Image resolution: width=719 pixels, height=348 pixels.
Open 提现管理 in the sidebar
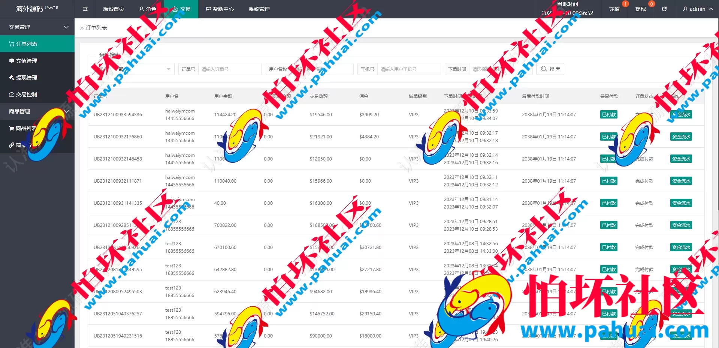coord(26,78)
